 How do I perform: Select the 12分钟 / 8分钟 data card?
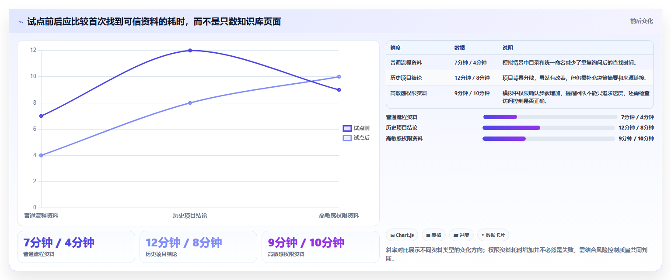coord(198,247)
